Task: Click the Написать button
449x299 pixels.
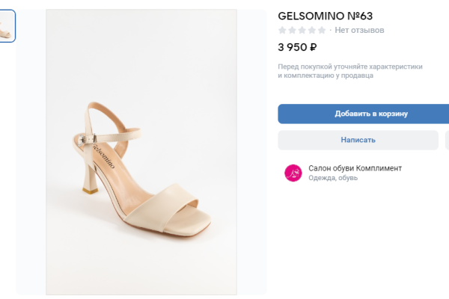Action: coord(358,140)
